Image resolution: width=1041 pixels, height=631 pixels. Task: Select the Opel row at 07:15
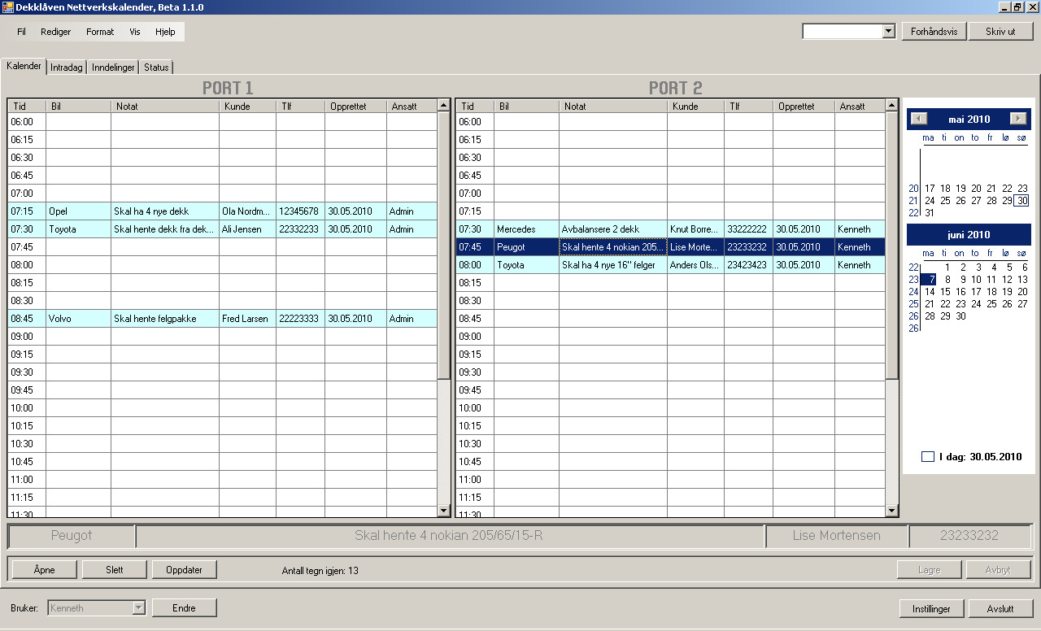[222, 211]
